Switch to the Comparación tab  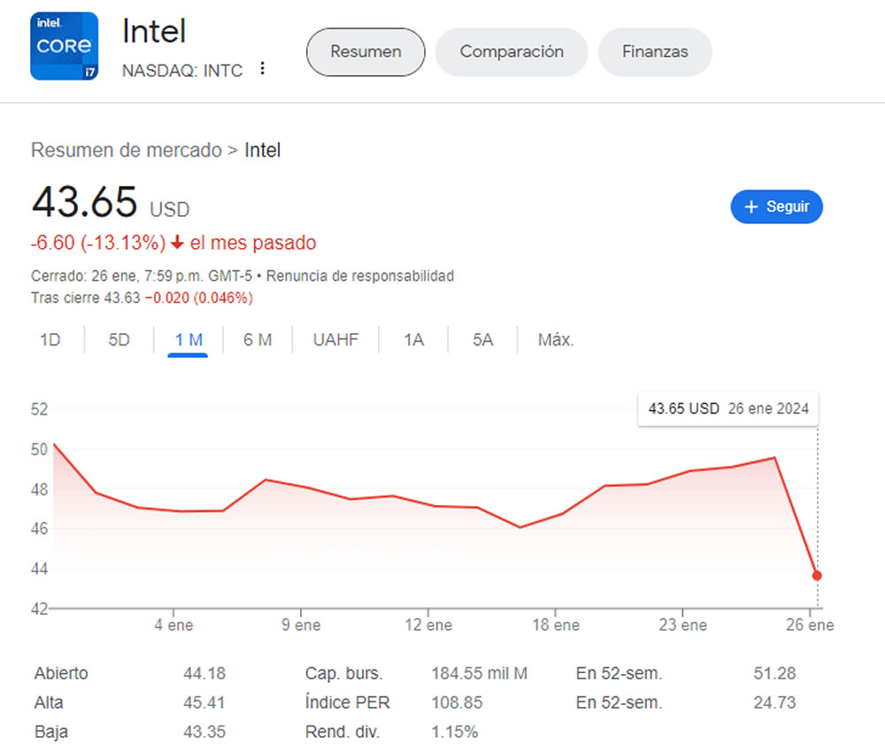512,52
